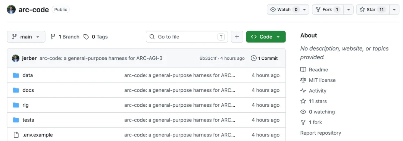Click the Go to file search field
Image resolution: width=403 pixels, height=141 pixels.
pos(187,37)
